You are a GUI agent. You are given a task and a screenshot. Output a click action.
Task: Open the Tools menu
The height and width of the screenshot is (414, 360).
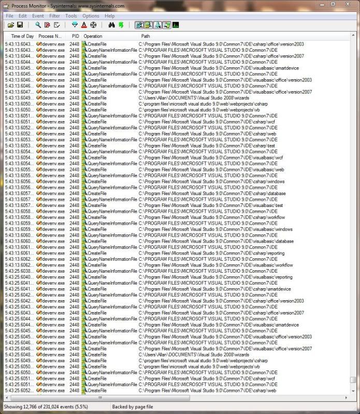click(71, 16)
